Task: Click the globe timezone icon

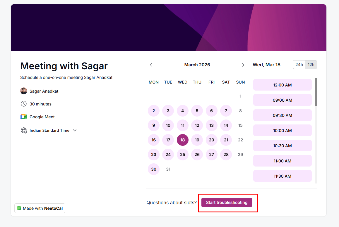Action: (24, 130)
